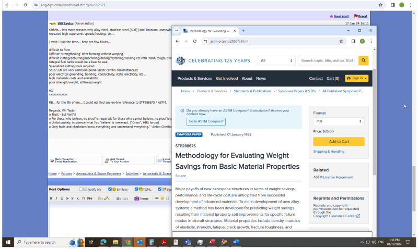Insert preformatted text with Pre button
418x249 pixels.
(89, 198)
